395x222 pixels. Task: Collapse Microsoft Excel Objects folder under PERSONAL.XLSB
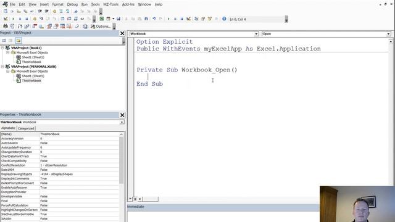tap(8, 72)
